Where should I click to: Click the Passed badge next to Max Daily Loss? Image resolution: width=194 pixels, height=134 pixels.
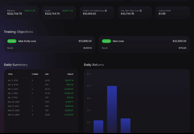click(12, 41)
